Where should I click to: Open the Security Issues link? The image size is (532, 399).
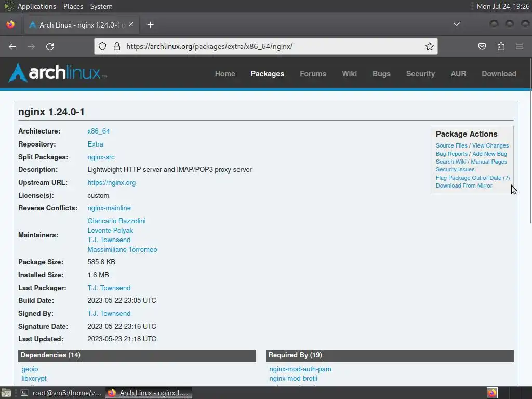(455, 169)
